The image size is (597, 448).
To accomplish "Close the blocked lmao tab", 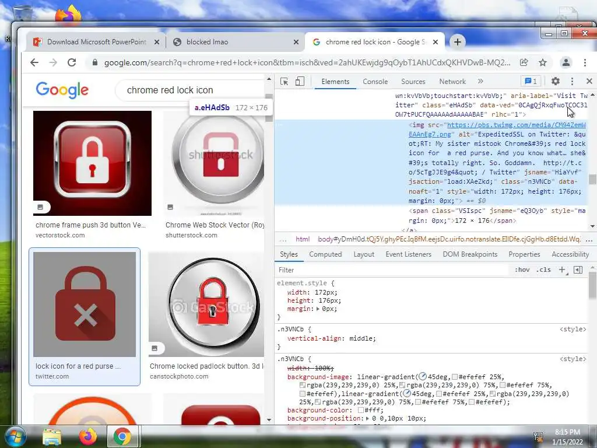I will click(x=296, y=42).
